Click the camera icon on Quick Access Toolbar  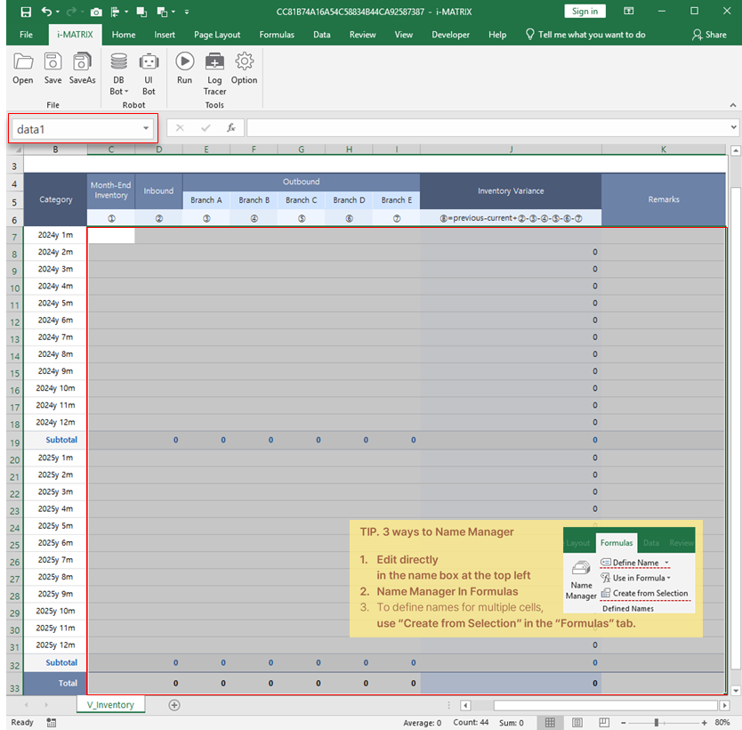[x=96, y=11]
